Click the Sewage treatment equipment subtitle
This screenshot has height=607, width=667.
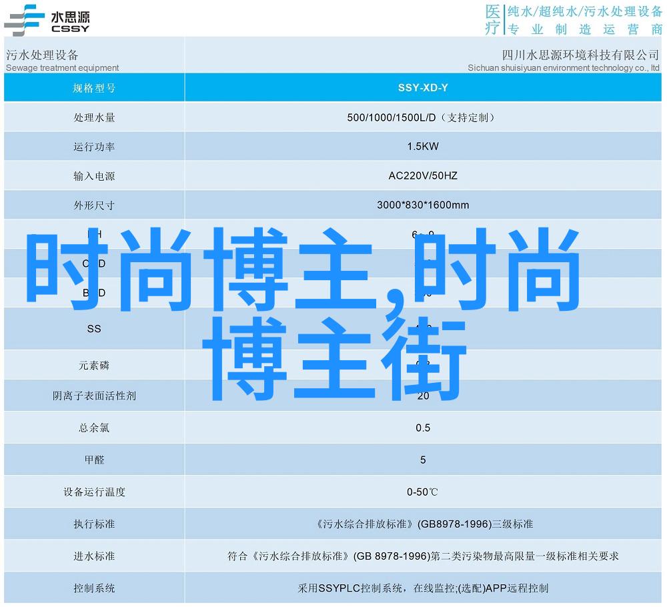click(62, 67)
